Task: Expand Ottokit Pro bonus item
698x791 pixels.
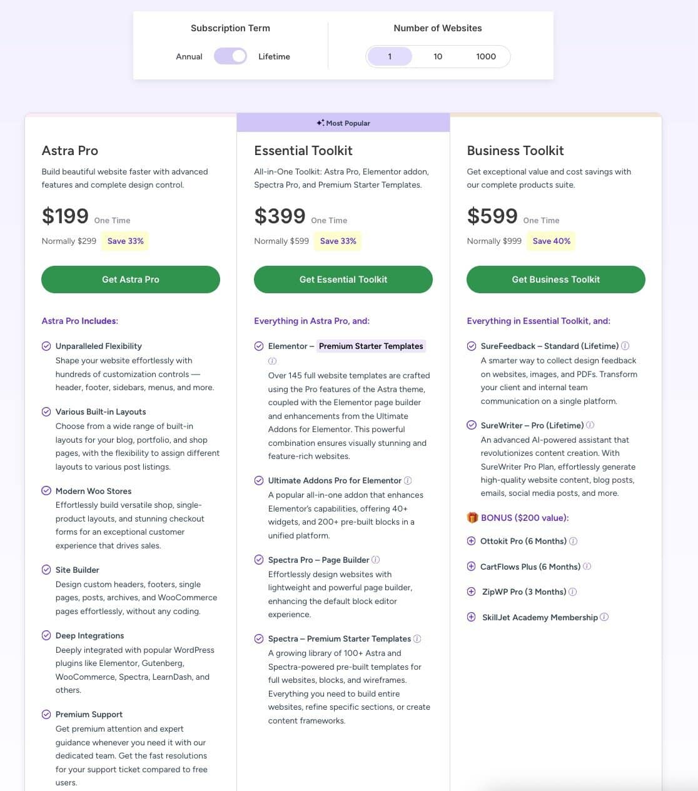Action: [472, 541]
